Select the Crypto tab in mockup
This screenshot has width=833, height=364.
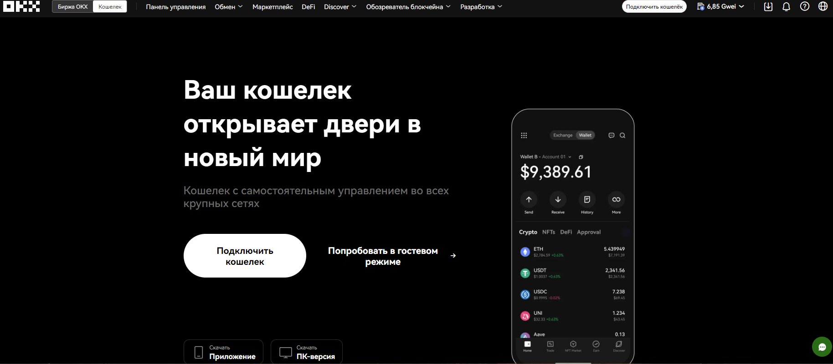(x=528, y=232)
